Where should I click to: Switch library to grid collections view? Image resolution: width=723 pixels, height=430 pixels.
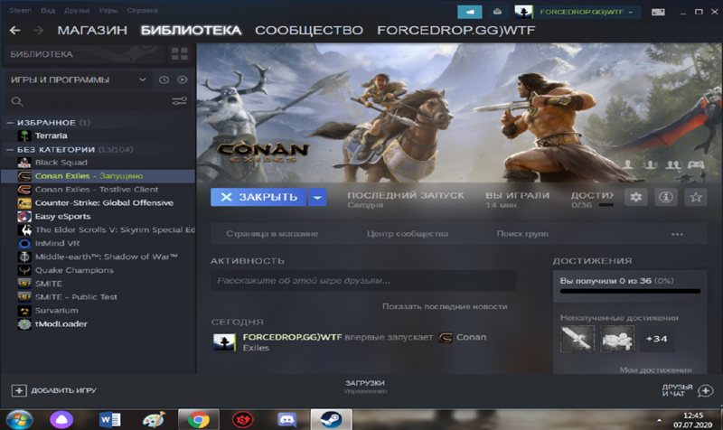tap(179, 54)
